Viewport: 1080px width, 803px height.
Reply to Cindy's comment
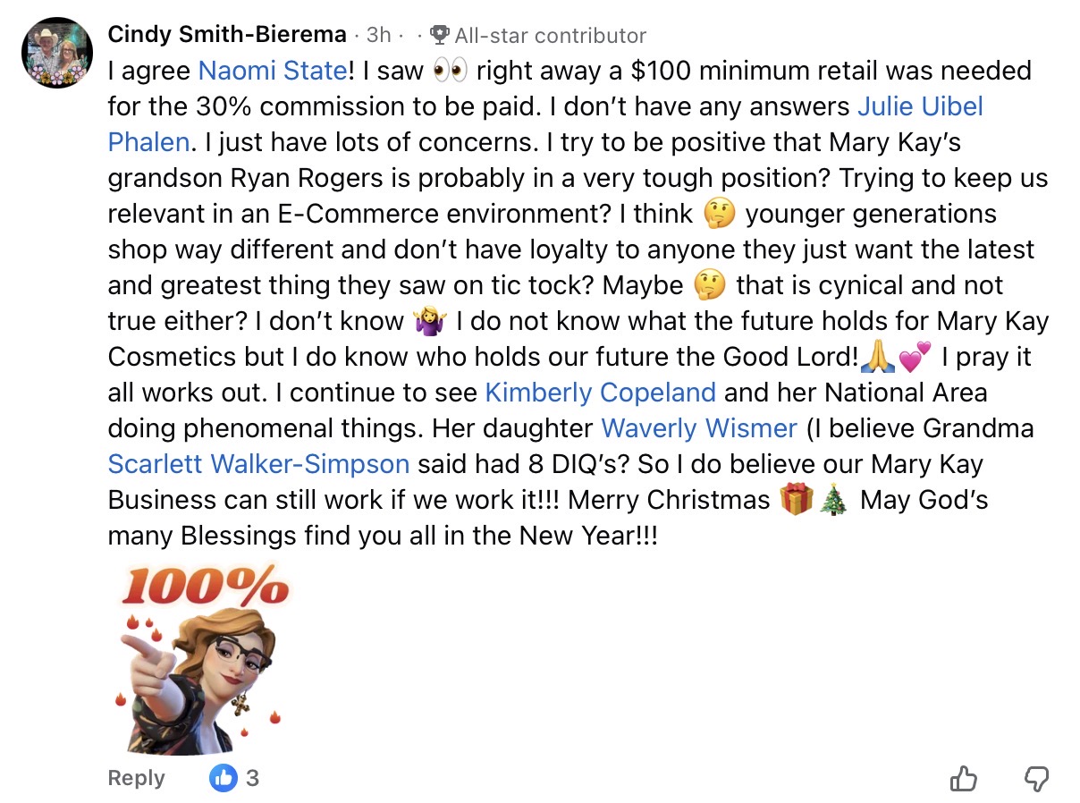coord(136,778)
